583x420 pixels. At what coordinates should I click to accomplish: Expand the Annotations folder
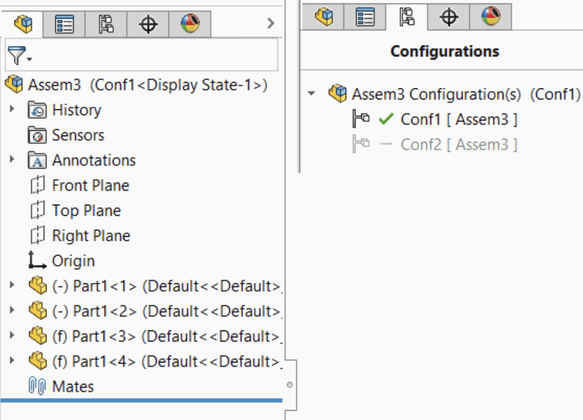pos(12,159)
